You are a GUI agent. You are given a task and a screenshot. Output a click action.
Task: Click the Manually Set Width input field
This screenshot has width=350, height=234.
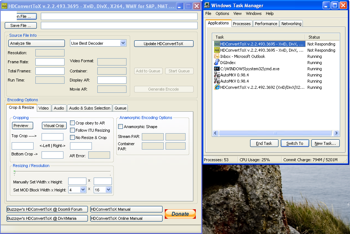77,181
